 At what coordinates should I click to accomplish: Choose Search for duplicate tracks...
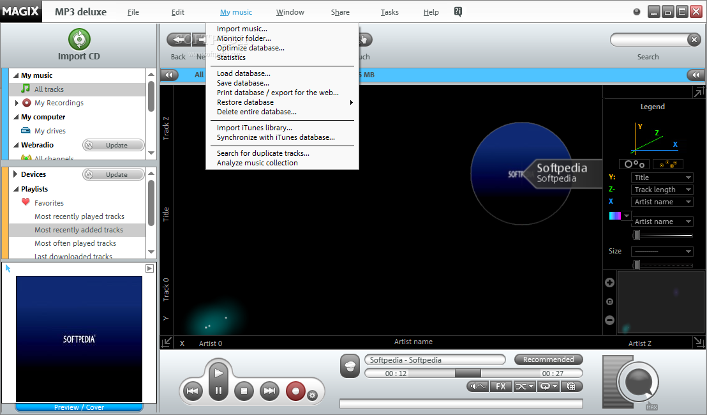coord(263,153)
